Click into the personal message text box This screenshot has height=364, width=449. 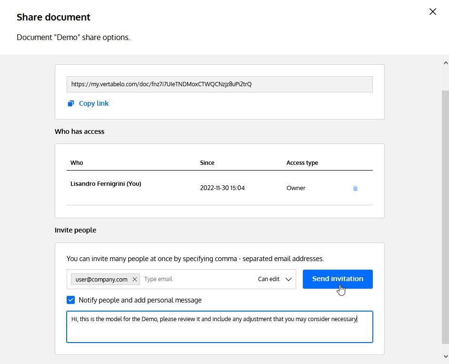click(x=220, y=327)
